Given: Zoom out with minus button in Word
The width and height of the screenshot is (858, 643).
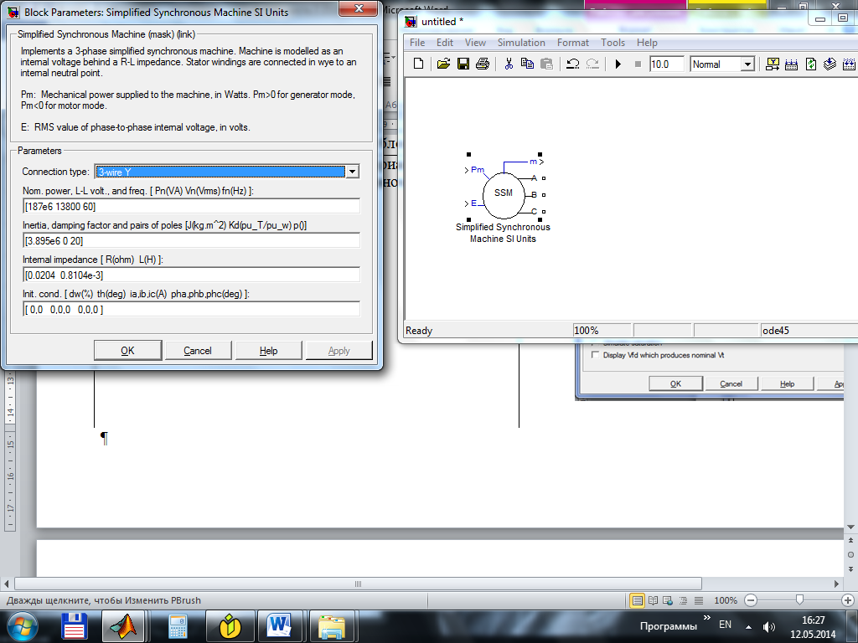Looking at the screenshot, I should click(751, 600).
